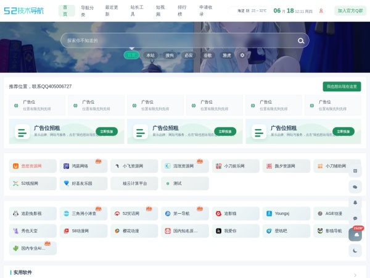Screen dimensions: 370x278
Task: Click 立即投放 on middle banner
Action: click(x=225, y=132)
